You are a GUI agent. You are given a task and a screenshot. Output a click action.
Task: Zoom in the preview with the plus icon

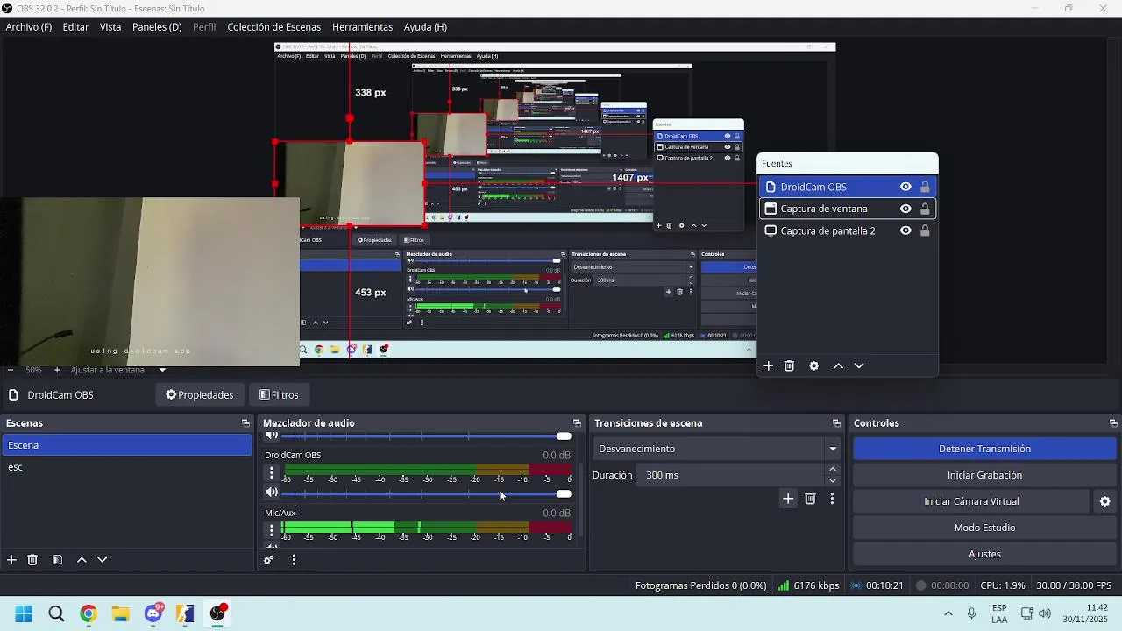(x=57, y=370)
